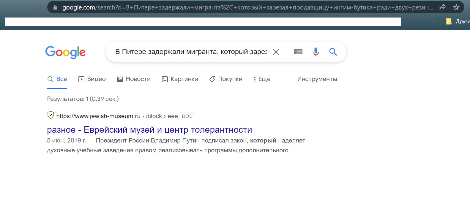
Task: Open Инструменты search tools
Action: (317, 79)
